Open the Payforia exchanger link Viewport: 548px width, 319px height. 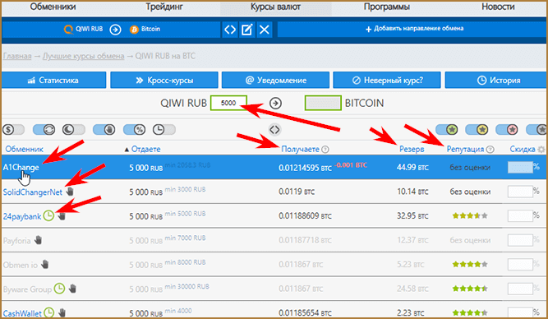point(16,241)
